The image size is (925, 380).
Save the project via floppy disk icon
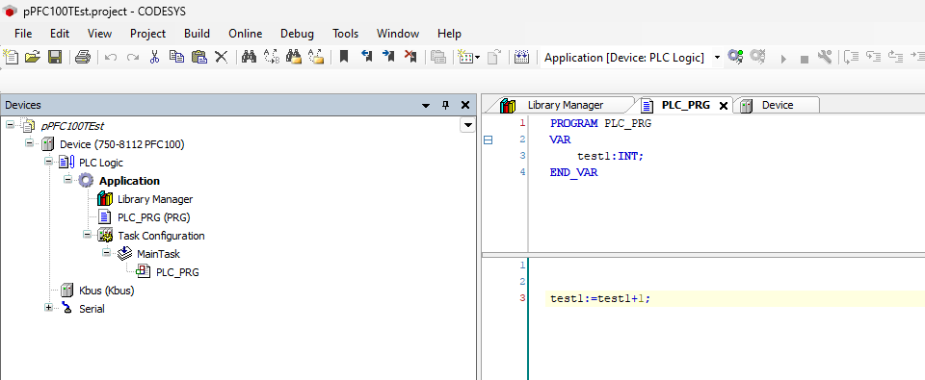(55, 57)
